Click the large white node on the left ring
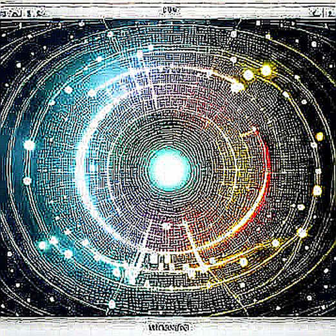 click(x=29, y=145)
